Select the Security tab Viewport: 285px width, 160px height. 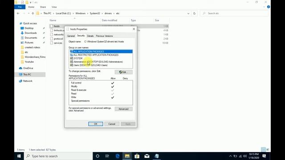[81, 36]
